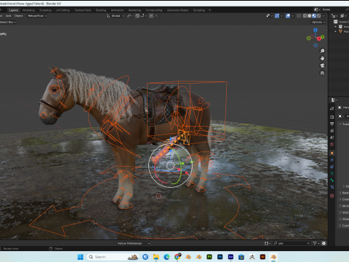Open the Bone Constraints properties tab
This screenshot has width=349, height=262.
332,187
